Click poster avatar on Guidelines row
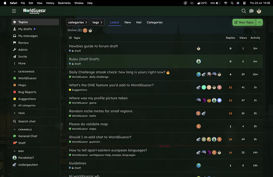273x177 pixels. [199, 166]
